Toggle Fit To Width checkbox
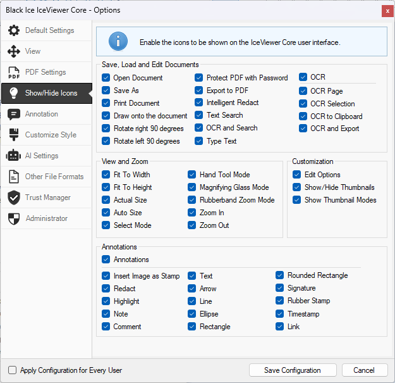The height and width of the screenshot is (383, 395). (x=106, y=175)
